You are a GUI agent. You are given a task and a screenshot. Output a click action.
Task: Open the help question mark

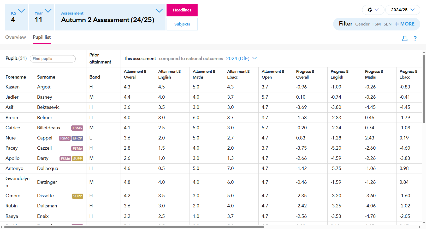415,39
